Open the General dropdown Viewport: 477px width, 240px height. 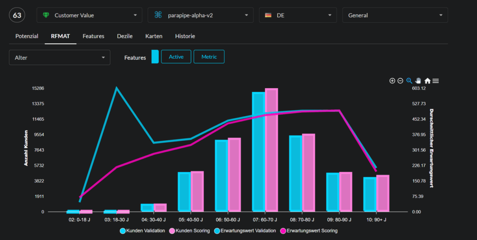[x=395, y=15]
